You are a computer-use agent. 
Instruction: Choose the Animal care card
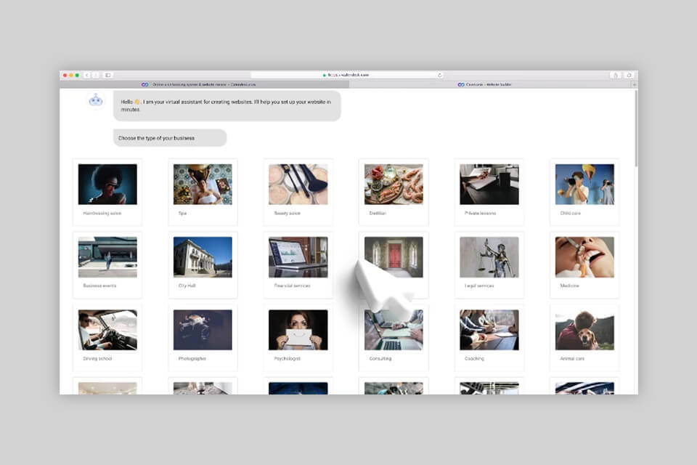584,338
